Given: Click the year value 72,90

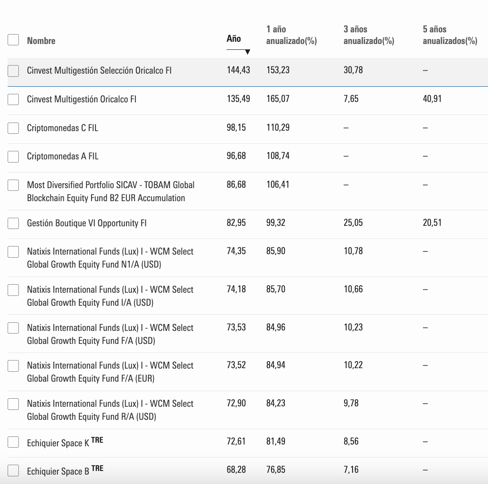Looking at the screenshot, I should [236, 403].
